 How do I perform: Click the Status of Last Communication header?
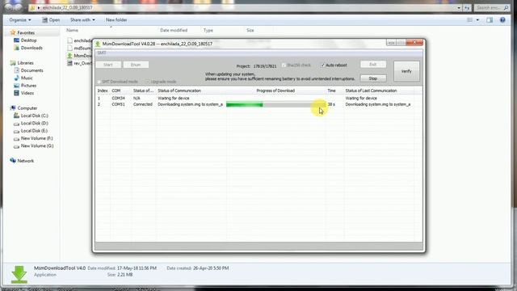pos(371,91)
